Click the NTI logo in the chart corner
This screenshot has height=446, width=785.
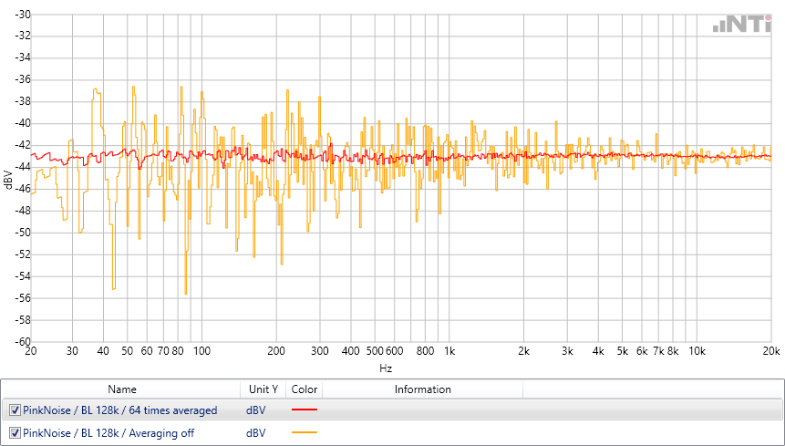click(744, 26)
